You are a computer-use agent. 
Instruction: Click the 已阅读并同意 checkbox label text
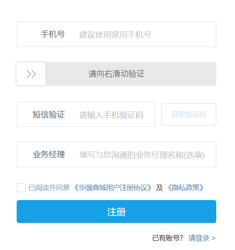49,188
